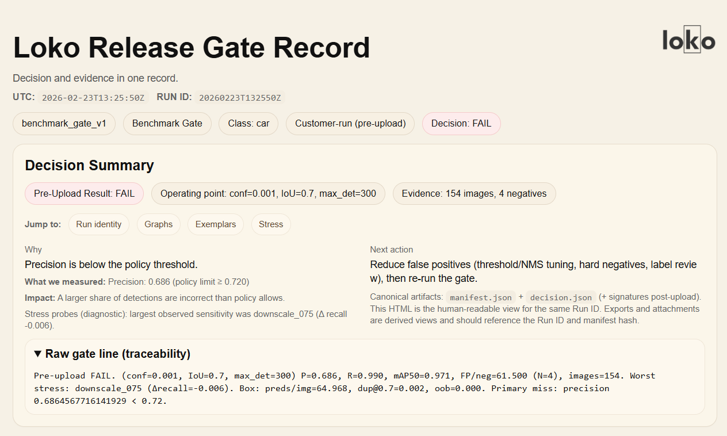Click the benchmark_gate_v1 chip
Viewport: 727px width, 436px height.
[x=64, y=124]
